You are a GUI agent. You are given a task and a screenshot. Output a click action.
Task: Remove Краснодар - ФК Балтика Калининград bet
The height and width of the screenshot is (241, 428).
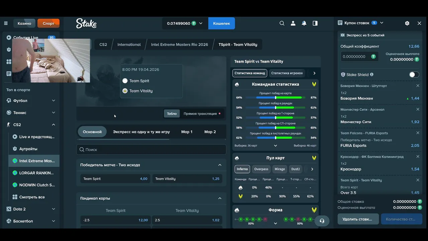[x=418, y=156]
